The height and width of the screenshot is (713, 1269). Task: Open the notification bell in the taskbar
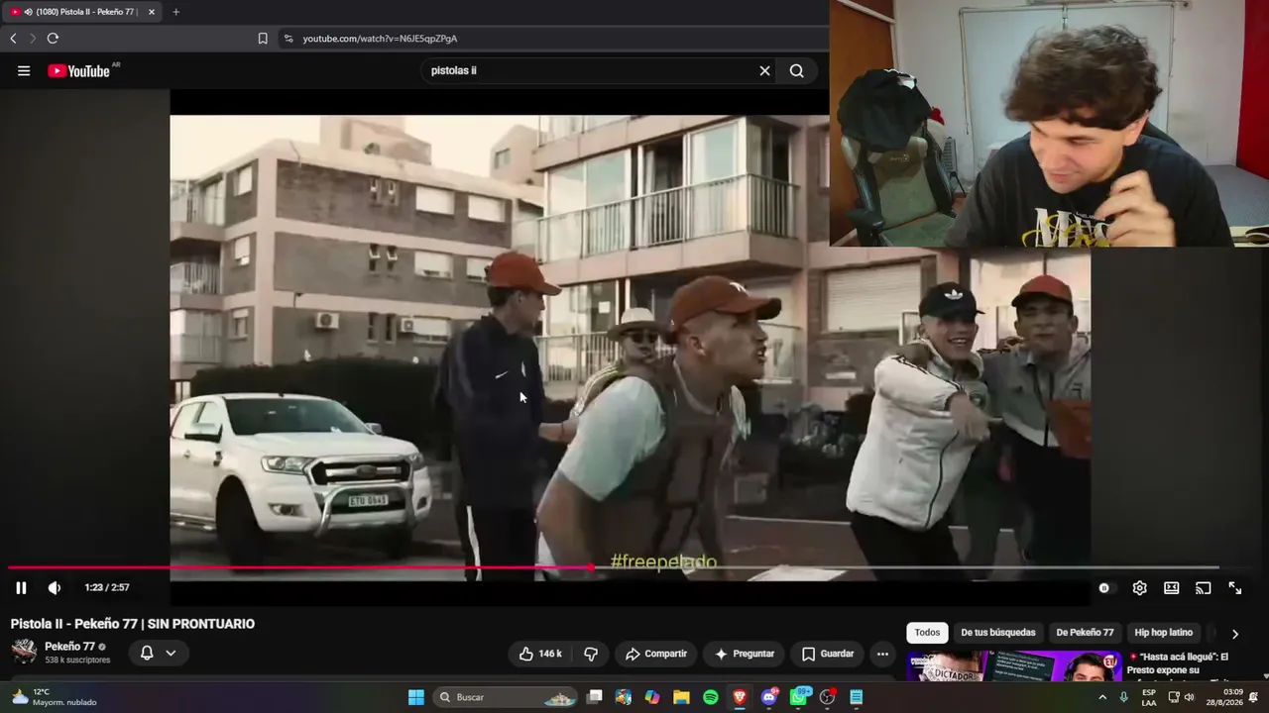point(1254,697)
